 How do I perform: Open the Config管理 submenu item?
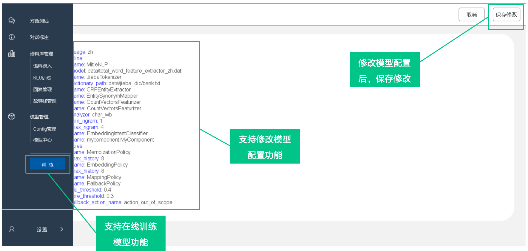click(45, 129)
